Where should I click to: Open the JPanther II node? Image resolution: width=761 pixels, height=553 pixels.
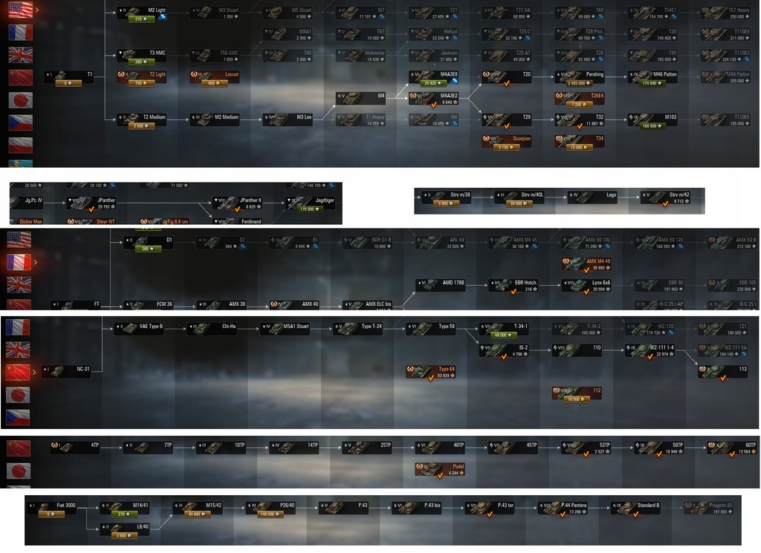(x=238, y=203)
